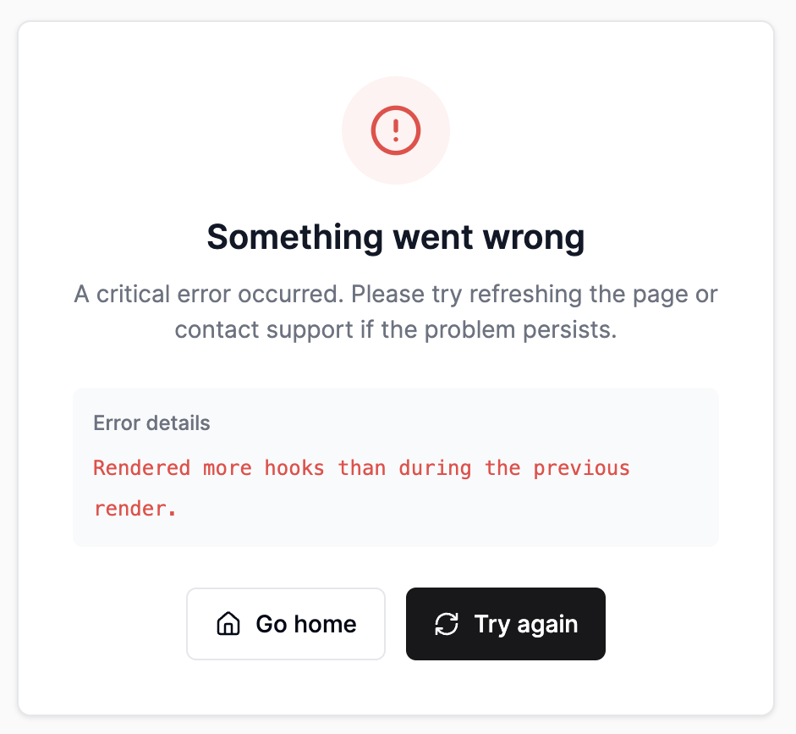This screenshot has width=796, height=734.
Task: Click the red "Rendered more hooks" error message
Action: [x=361, y=468]
